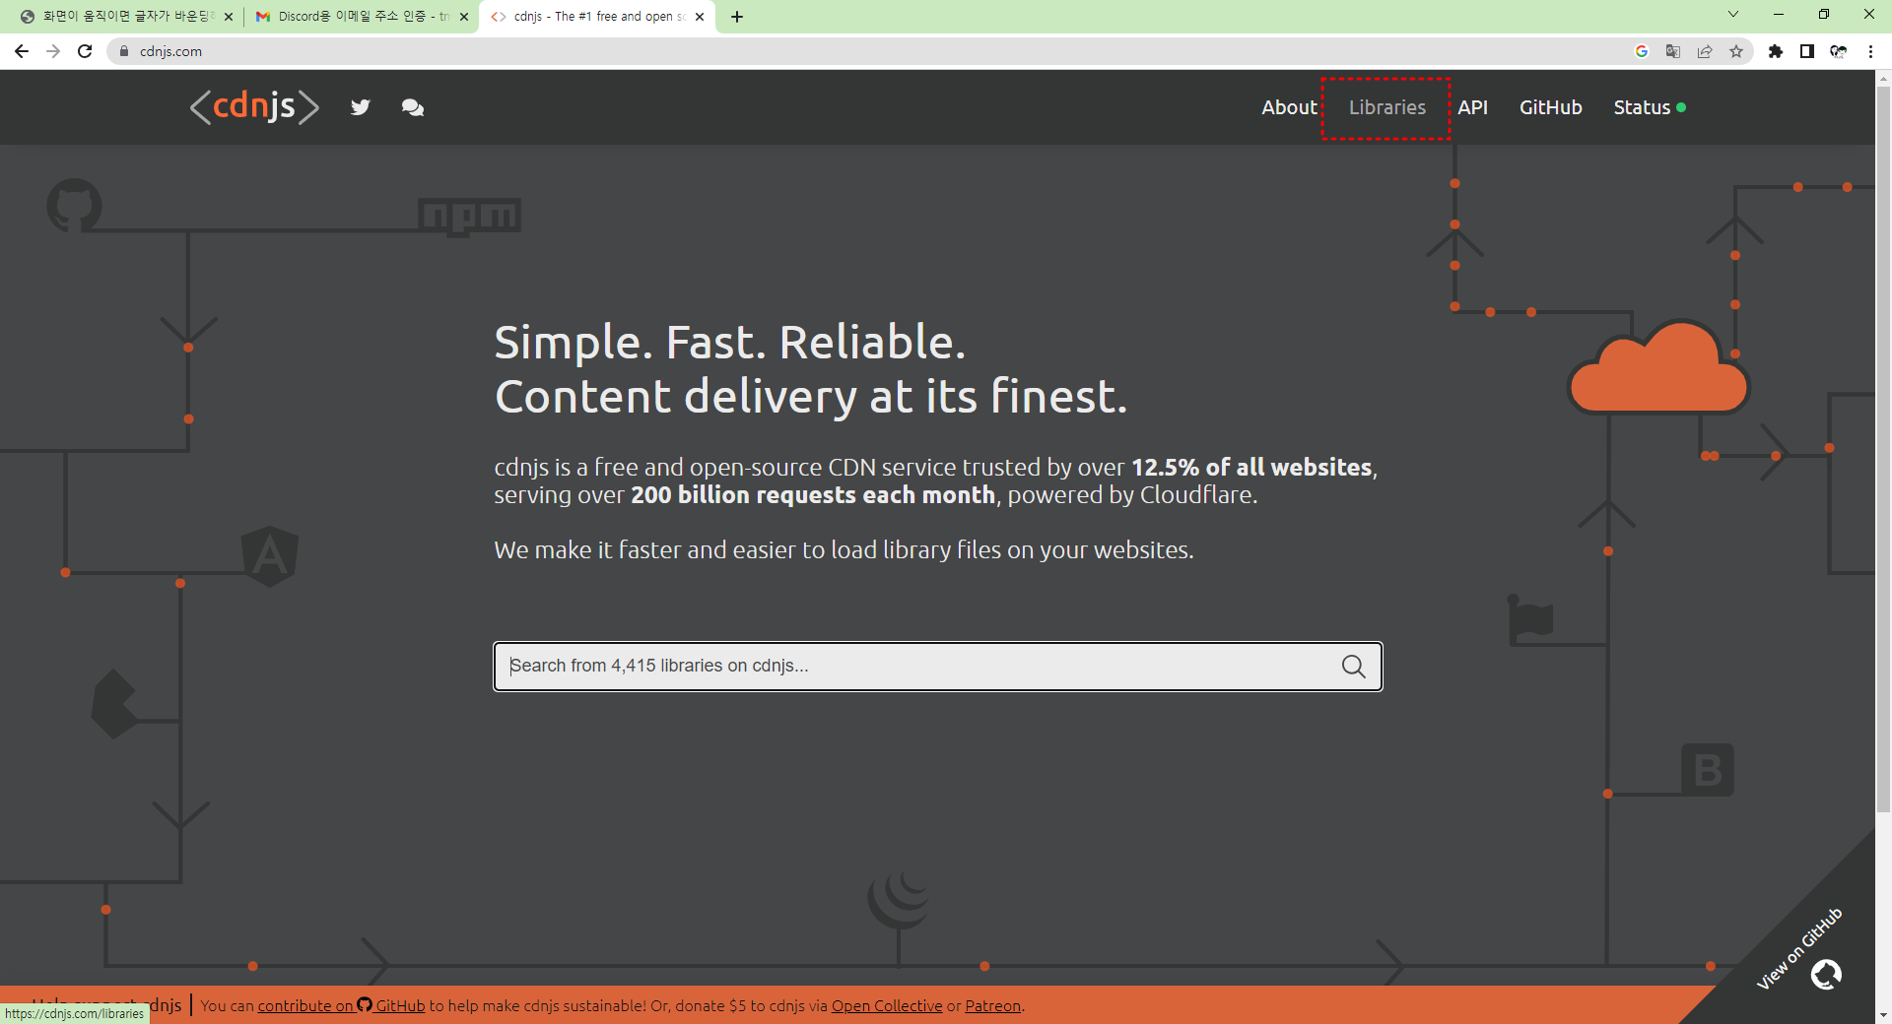Close the Discord Gmail tab
The width and height of the screenshot is (1892, 1024).
pos(464,17)
